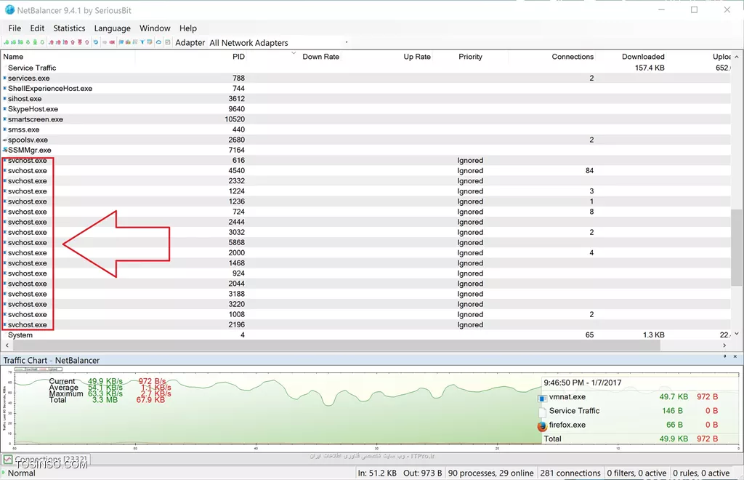
Task: Select the ShellExperienceHost.exe row
Action: click(x=365, y=88)
